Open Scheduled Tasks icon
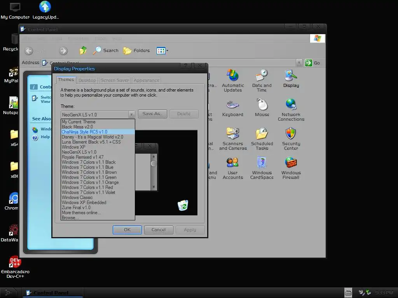The width and height of the screenshot is (398, 298). click(262, 139)
